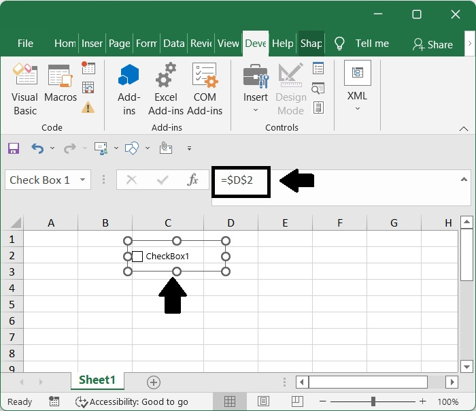476x411 pixels.
Task: Open the Visual Basic editor
Action: coord(25,90)
